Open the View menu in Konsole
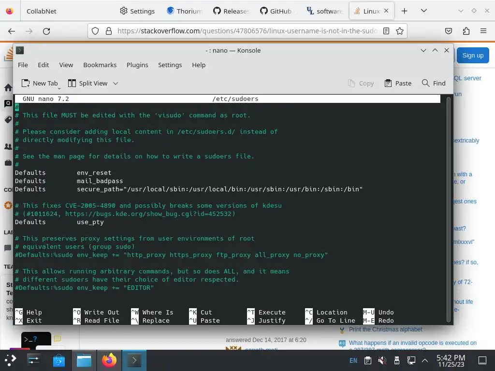The image size is (495, 371). tap(66, 65)
